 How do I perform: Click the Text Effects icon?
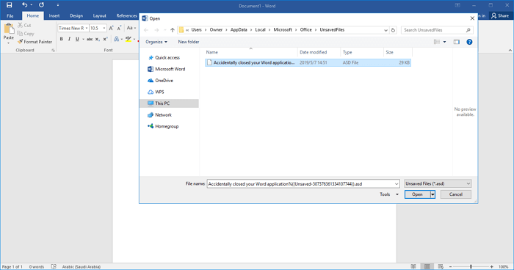point(116,39)
